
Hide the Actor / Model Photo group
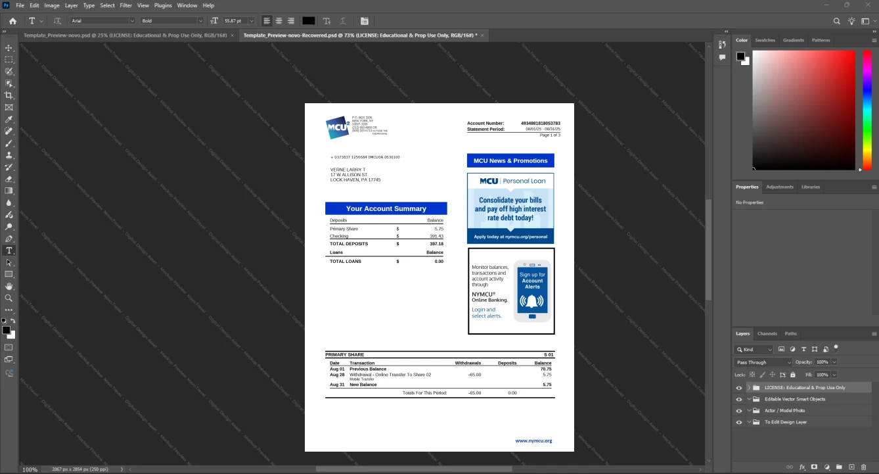(739, 411)
